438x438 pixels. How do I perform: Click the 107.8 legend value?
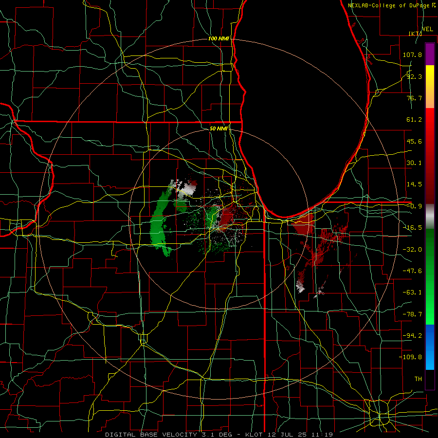412,55
